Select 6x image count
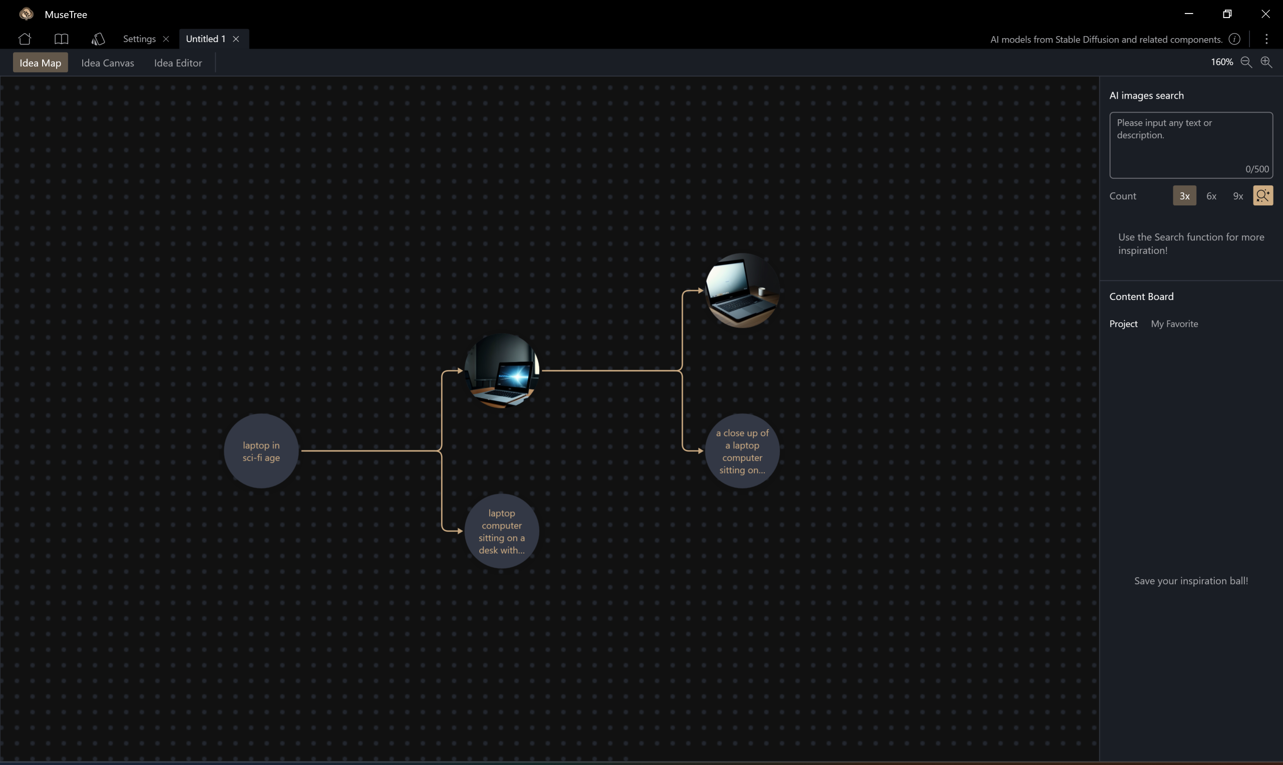1283x765 pixels. click(x=1211, y=196)
